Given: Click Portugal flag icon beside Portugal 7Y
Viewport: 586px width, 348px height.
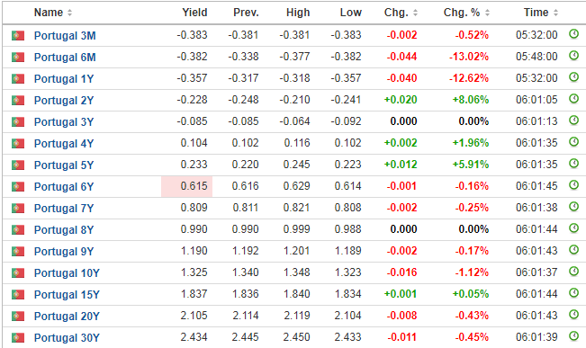Looking at the screenshot, I should (18, 209).
